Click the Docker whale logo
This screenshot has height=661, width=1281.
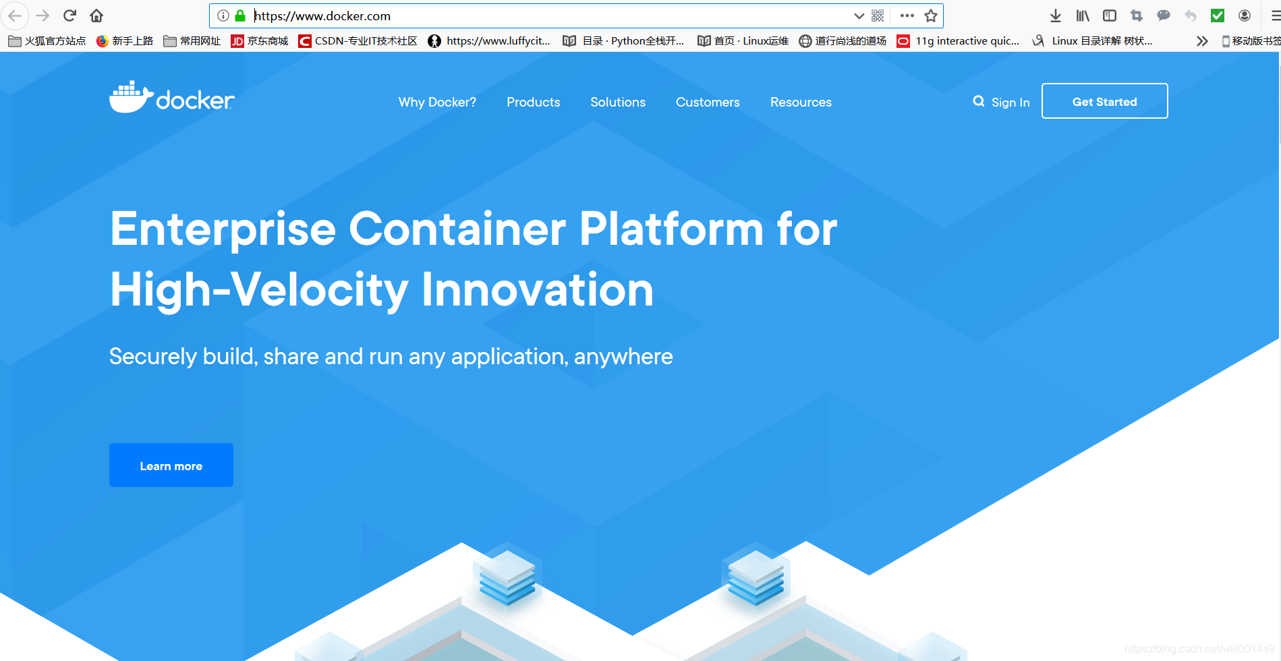(172, 97)
